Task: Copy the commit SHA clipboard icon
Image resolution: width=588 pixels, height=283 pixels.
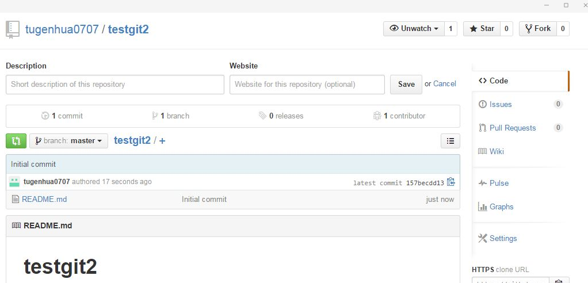Action: click(x=450, y=182)
